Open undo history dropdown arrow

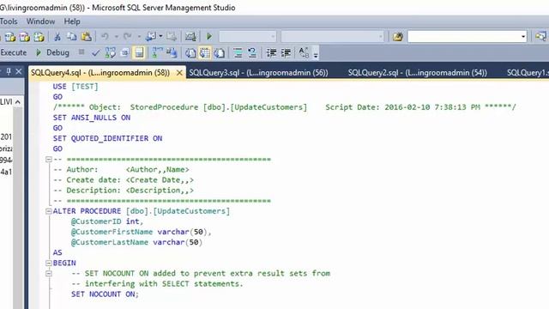tap(117, 36)
